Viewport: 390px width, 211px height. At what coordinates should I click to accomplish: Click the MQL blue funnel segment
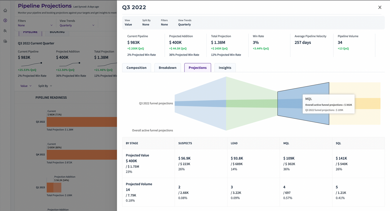[303, 103]
